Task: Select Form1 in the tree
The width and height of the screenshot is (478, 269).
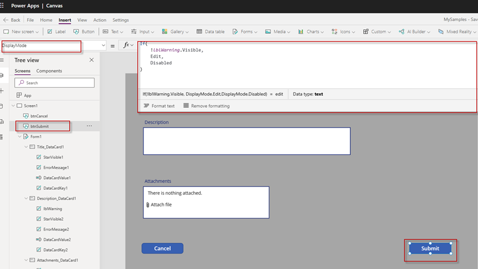Action: pyautogui.click(x=35, y=136)
